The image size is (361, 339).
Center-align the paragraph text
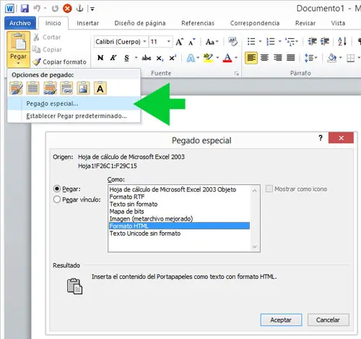point(264,58)
